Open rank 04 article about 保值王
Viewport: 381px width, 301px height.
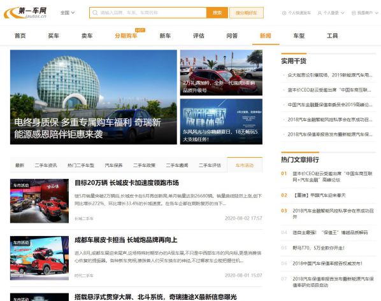point(330,232)
